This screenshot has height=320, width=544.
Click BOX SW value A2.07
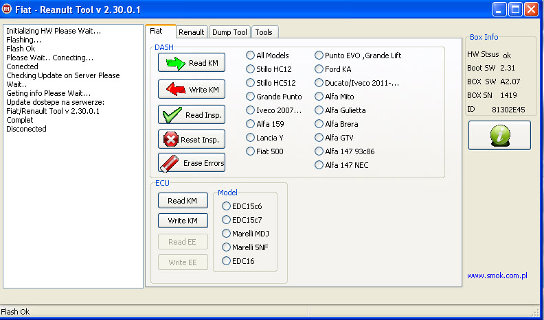(x=510, y=82)
